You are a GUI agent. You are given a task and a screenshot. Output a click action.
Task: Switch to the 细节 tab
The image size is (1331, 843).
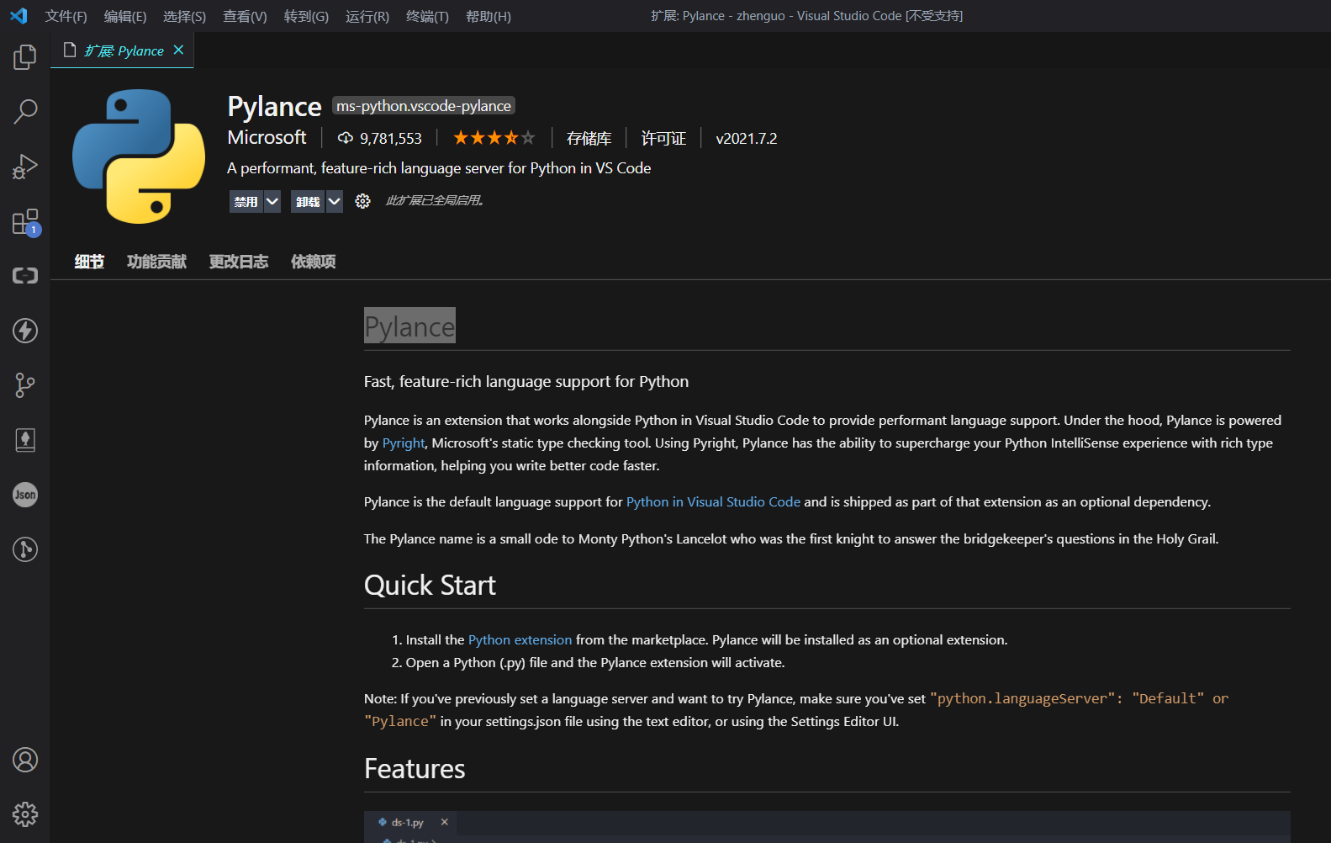point(89,262)
